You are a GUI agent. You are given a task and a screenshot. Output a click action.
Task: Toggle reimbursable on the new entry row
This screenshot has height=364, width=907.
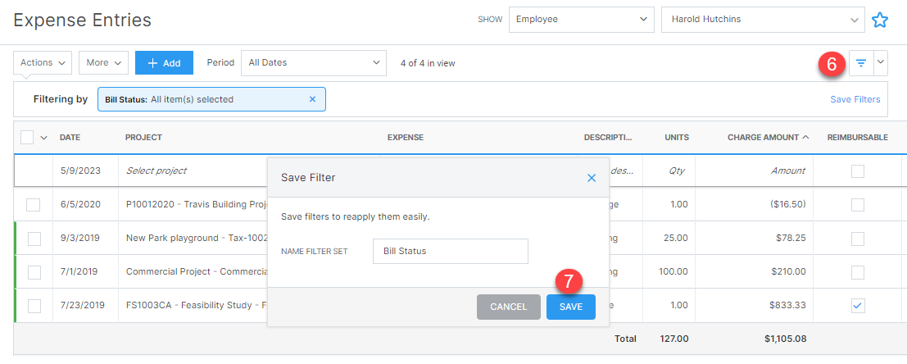coord(858,171)
